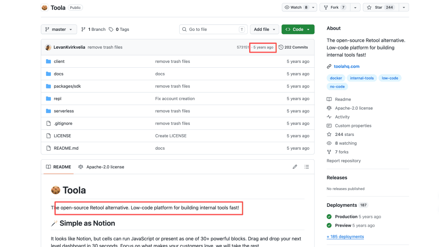Click the serverless folder icon

(48, 111)
